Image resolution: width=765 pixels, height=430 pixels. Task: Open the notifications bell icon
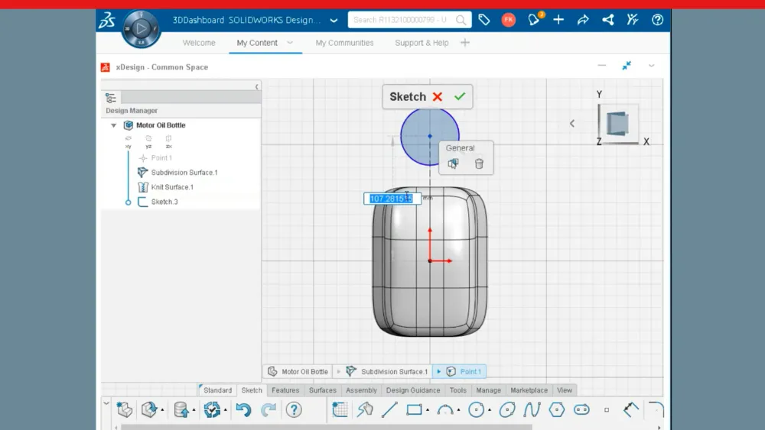tap(534, 20)
